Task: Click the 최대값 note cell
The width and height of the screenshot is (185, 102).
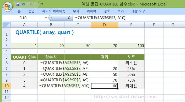Action: pos(131,86)
